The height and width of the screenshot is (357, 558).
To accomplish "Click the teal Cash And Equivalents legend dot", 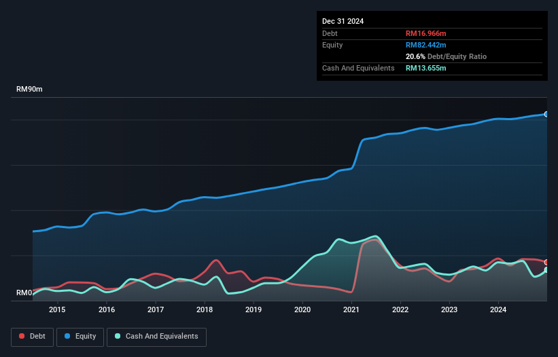I will click(x=118, y=336).
